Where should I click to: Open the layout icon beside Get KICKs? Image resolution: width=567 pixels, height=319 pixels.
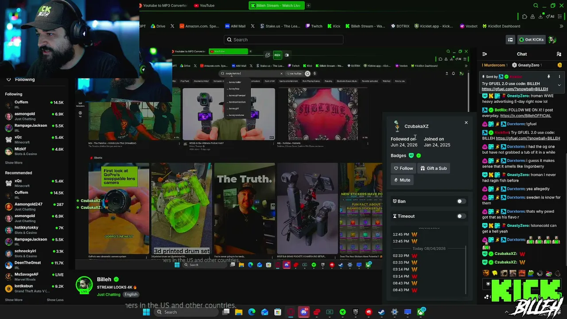tap(510, 40)
